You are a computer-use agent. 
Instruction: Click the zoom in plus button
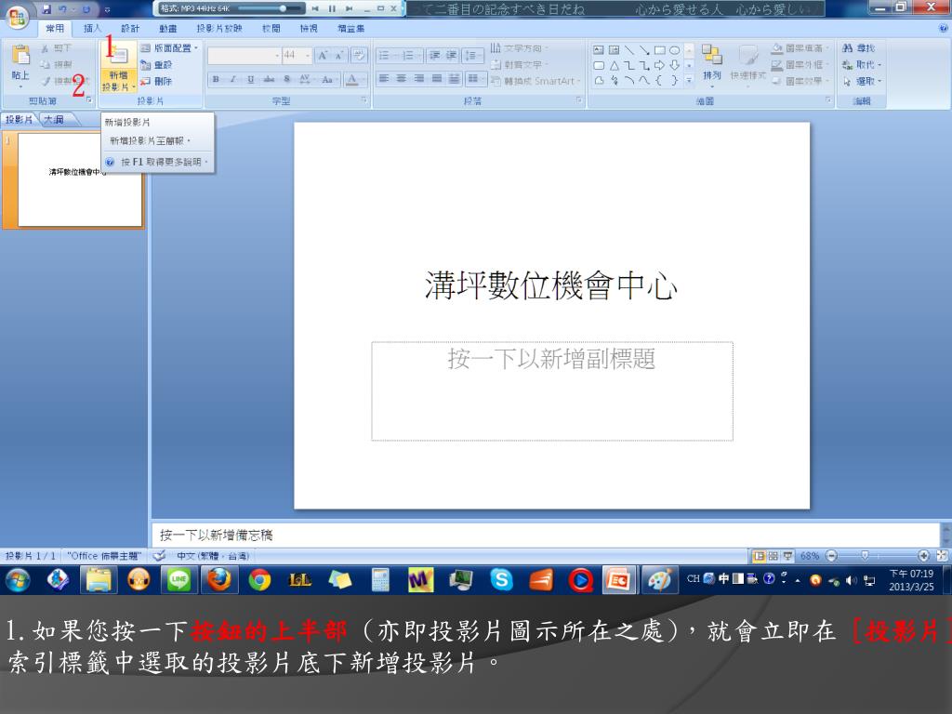click(923, 556)
